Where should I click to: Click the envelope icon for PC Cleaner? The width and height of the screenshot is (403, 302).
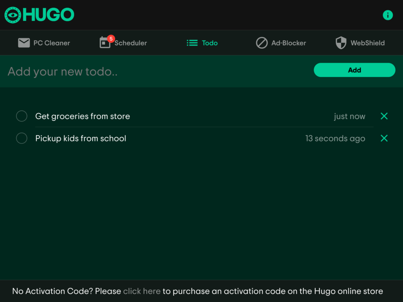(x=24, y=42)
